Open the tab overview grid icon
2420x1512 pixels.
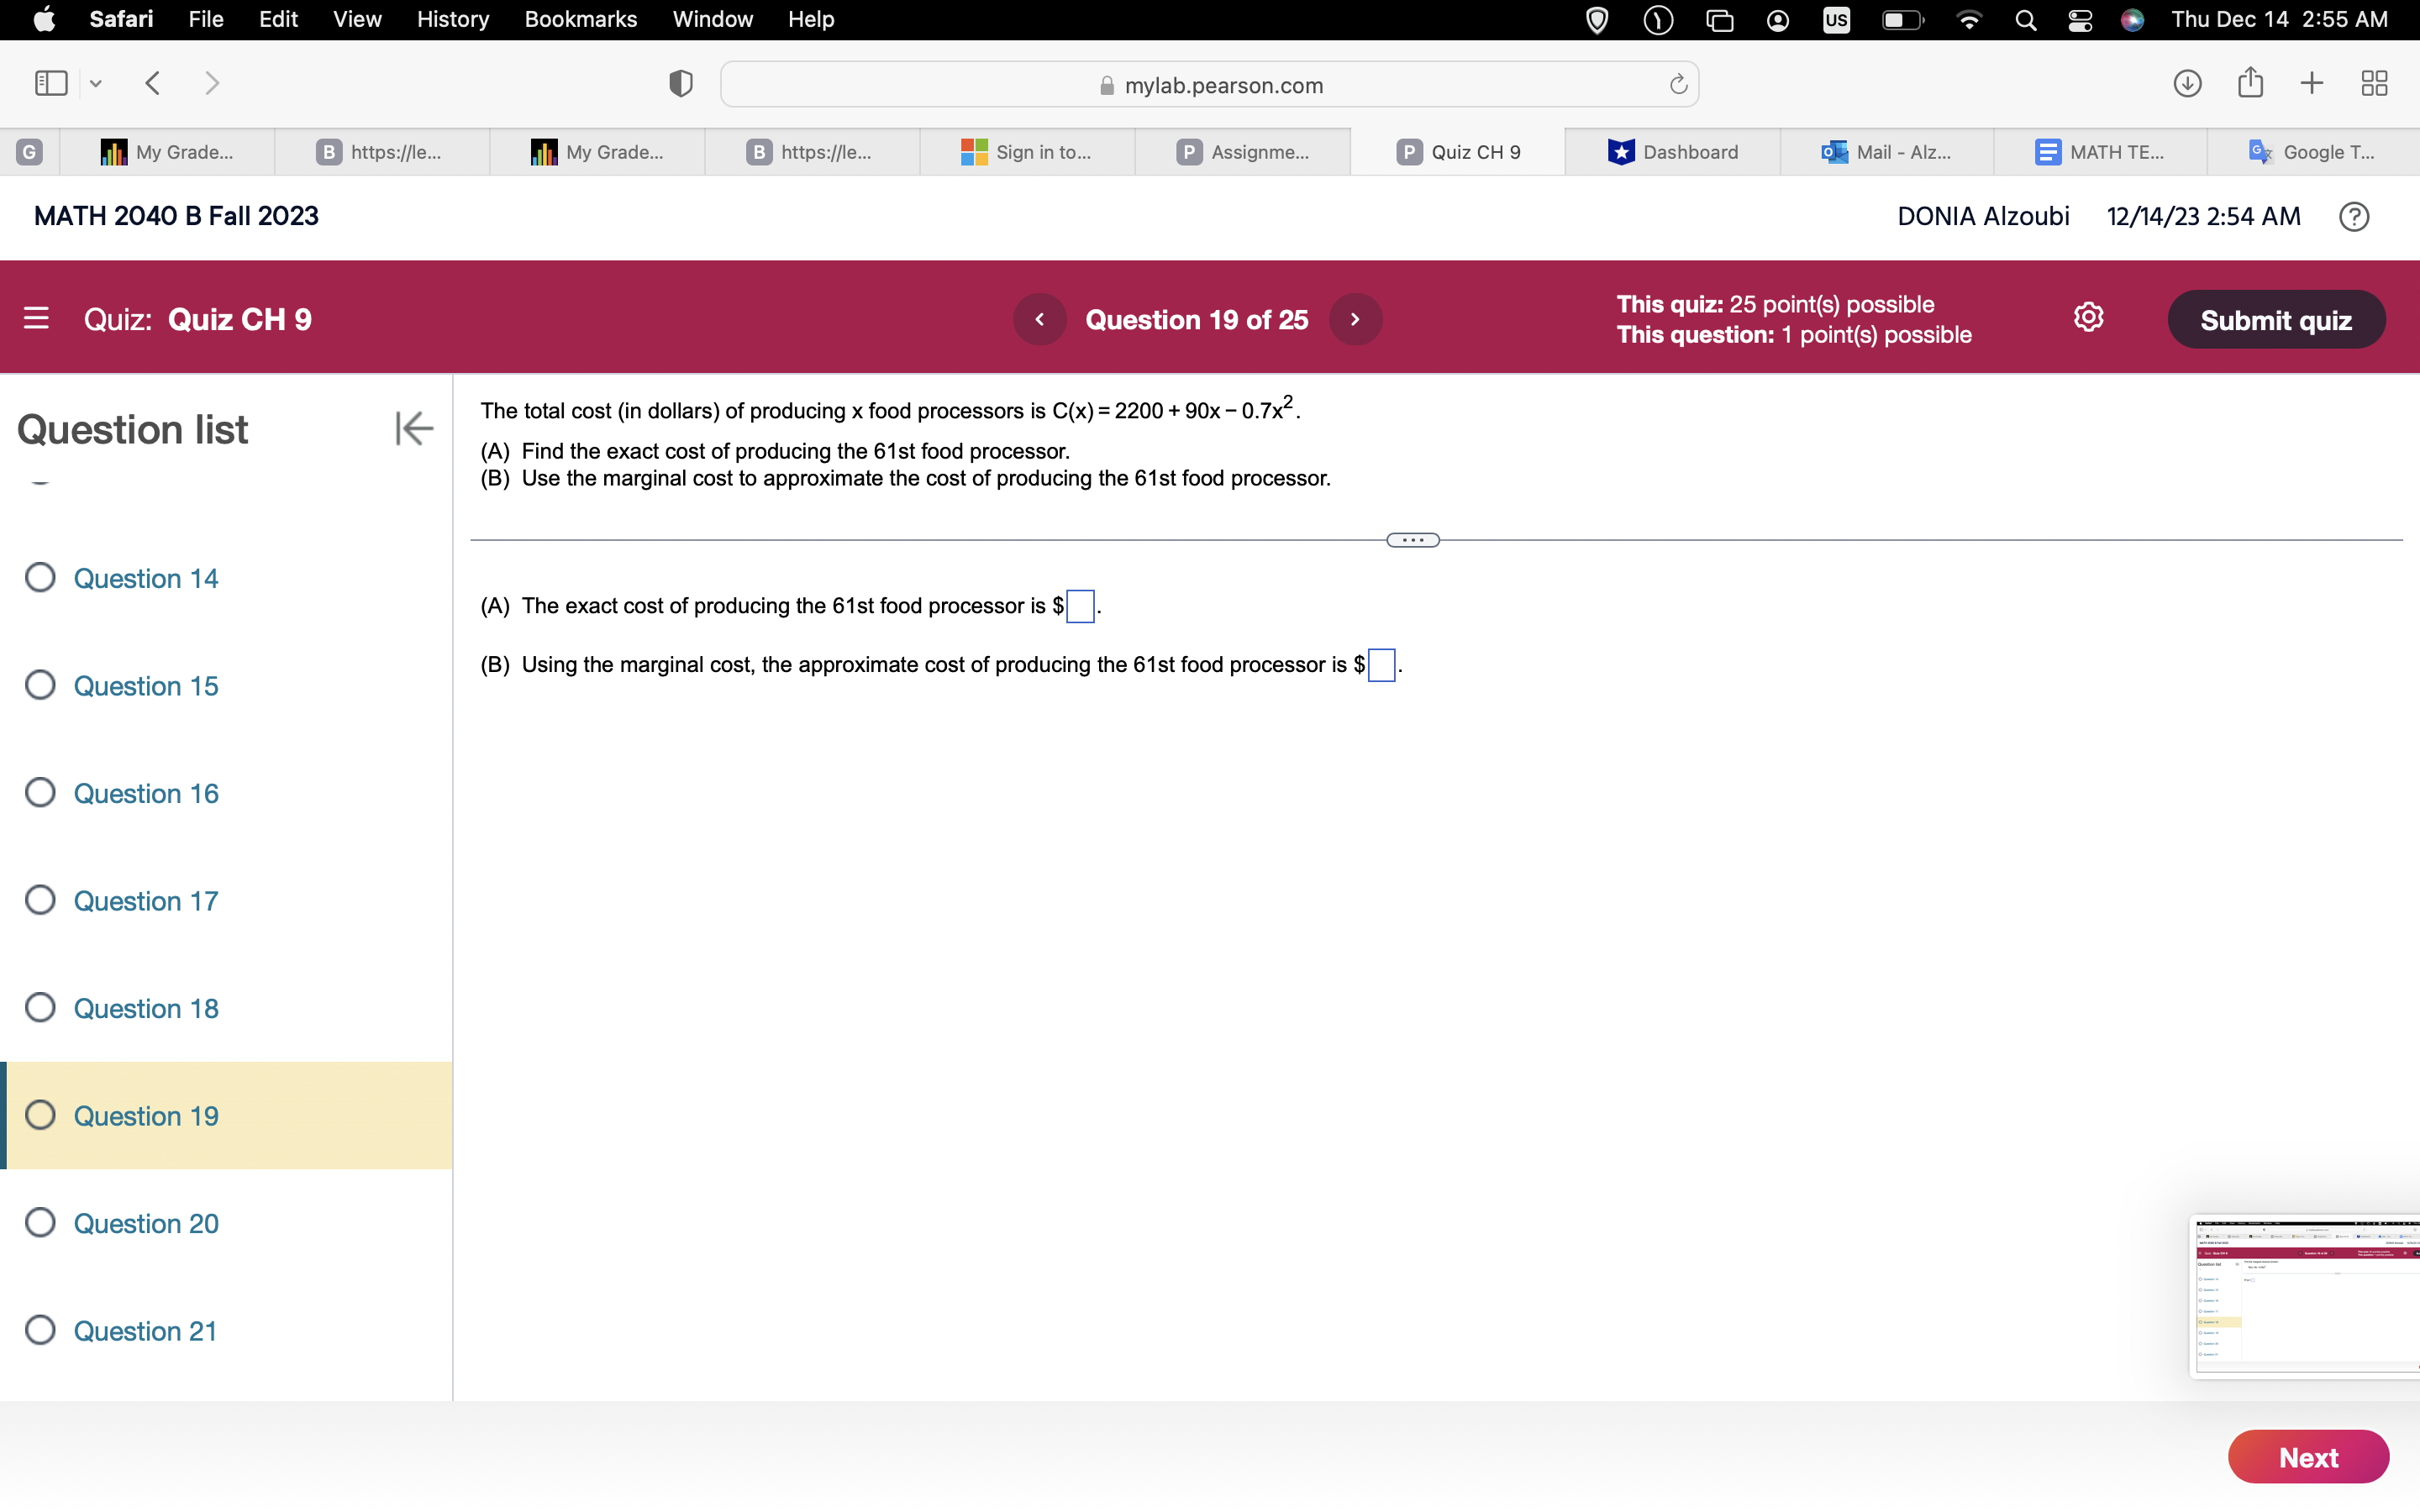[2374, 83]
